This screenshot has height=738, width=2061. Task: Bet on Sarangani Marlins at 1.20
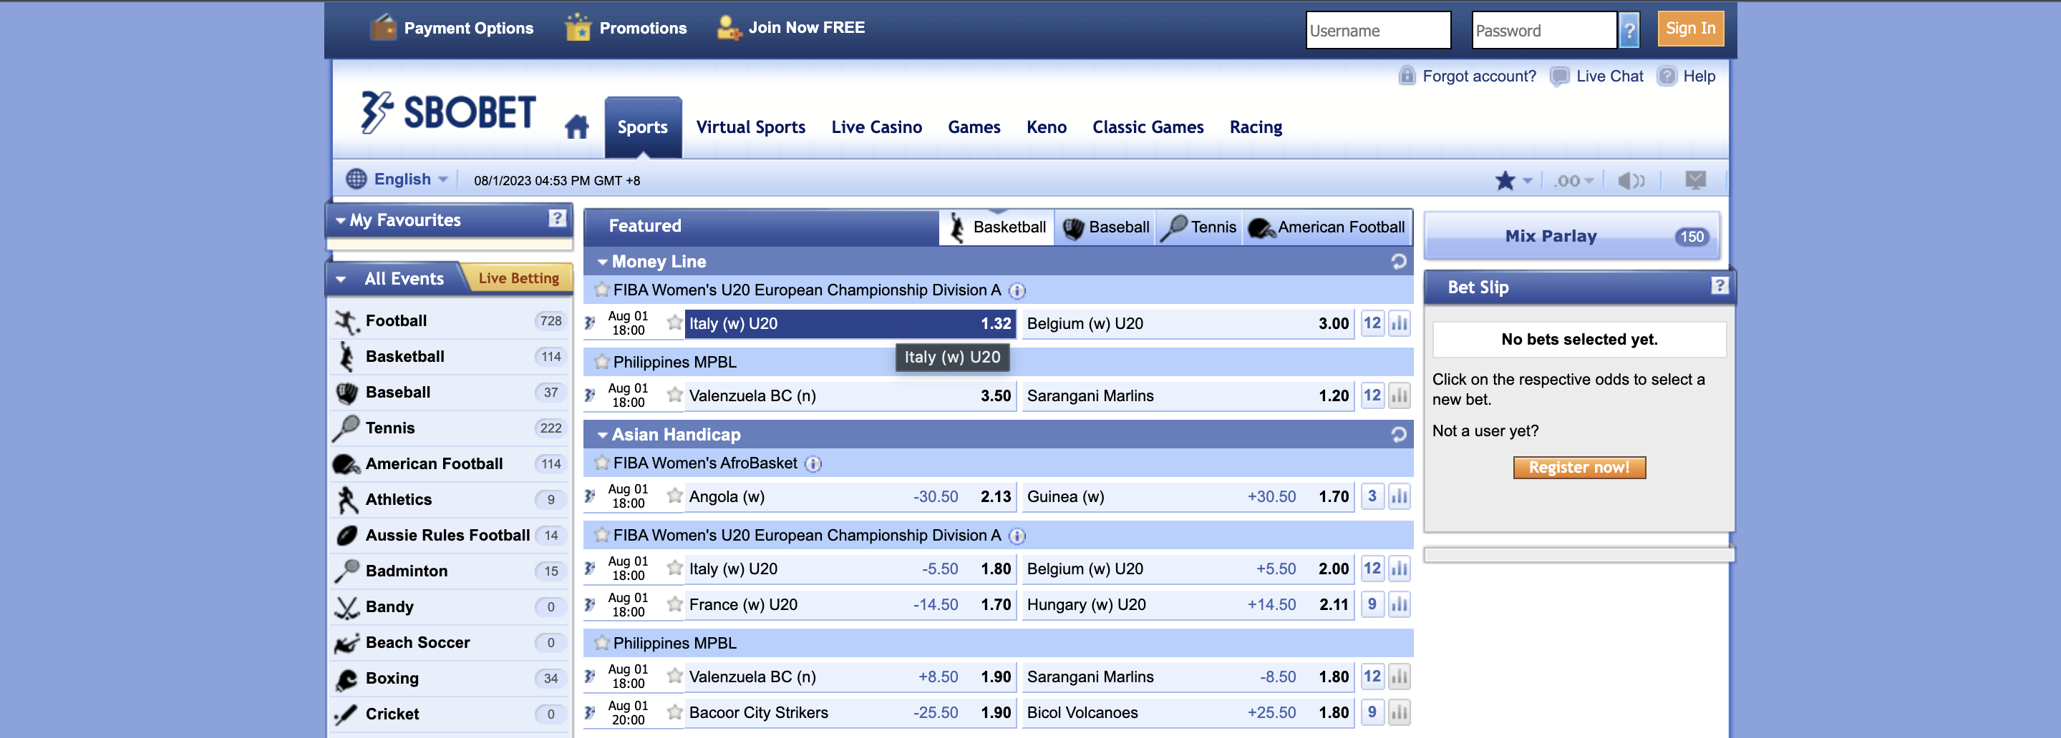(1188, 395)
